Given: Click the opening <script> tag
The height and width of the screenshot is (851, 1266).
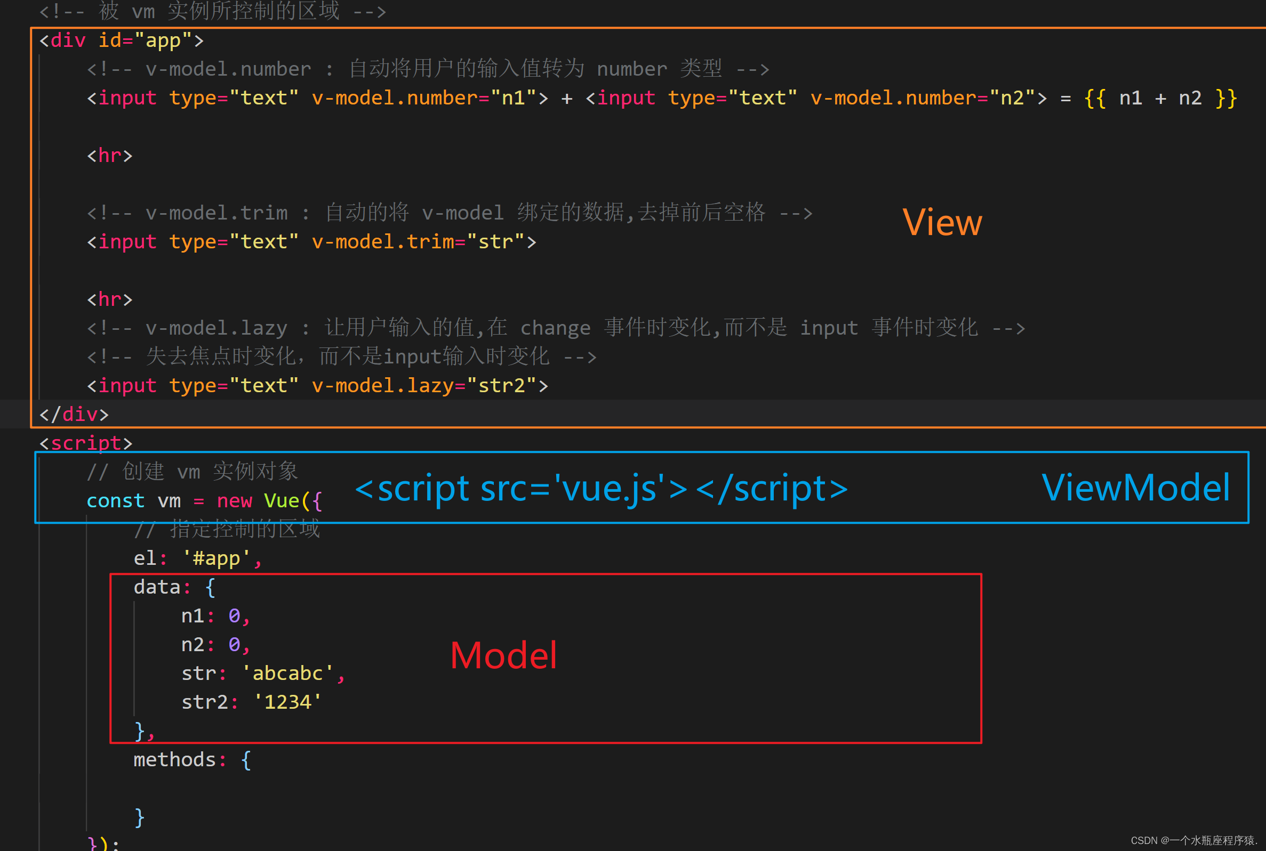Looking at the screenshot, I should tap(86, 443).
